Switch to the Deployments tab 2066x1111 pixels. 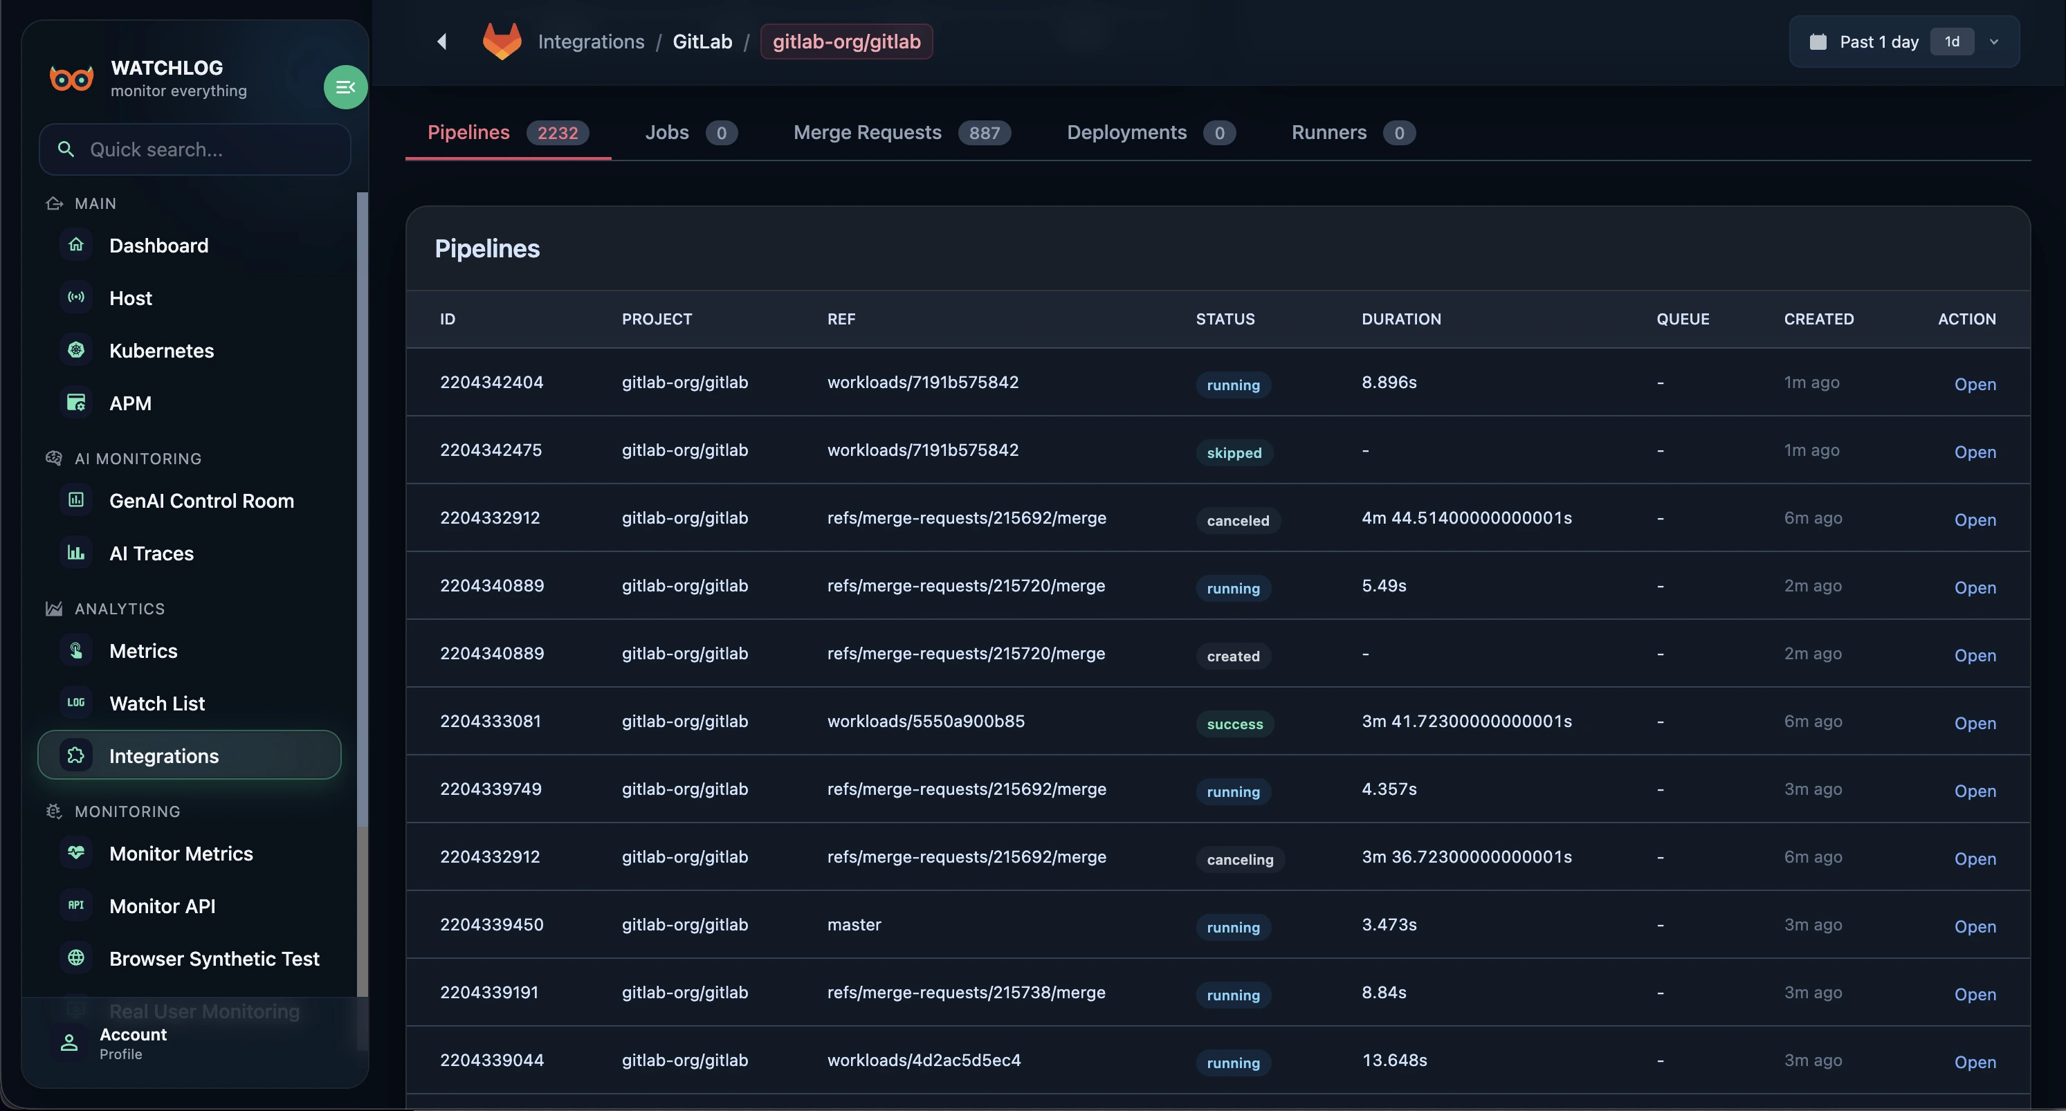1126,132
